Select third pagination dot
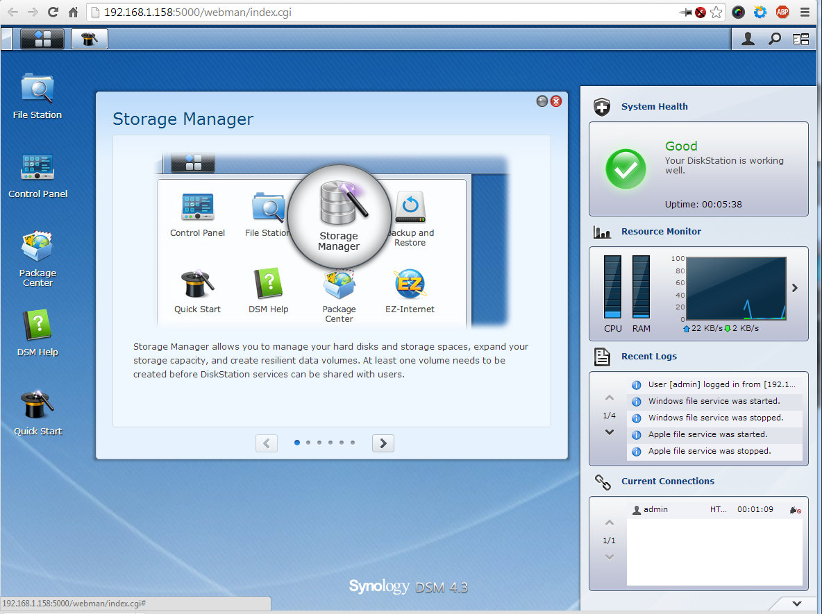 (x=319, y=443)
